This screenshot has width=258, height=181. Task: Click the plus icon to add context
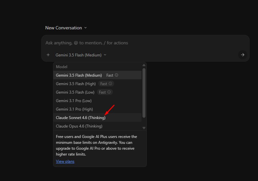(48, 55)
